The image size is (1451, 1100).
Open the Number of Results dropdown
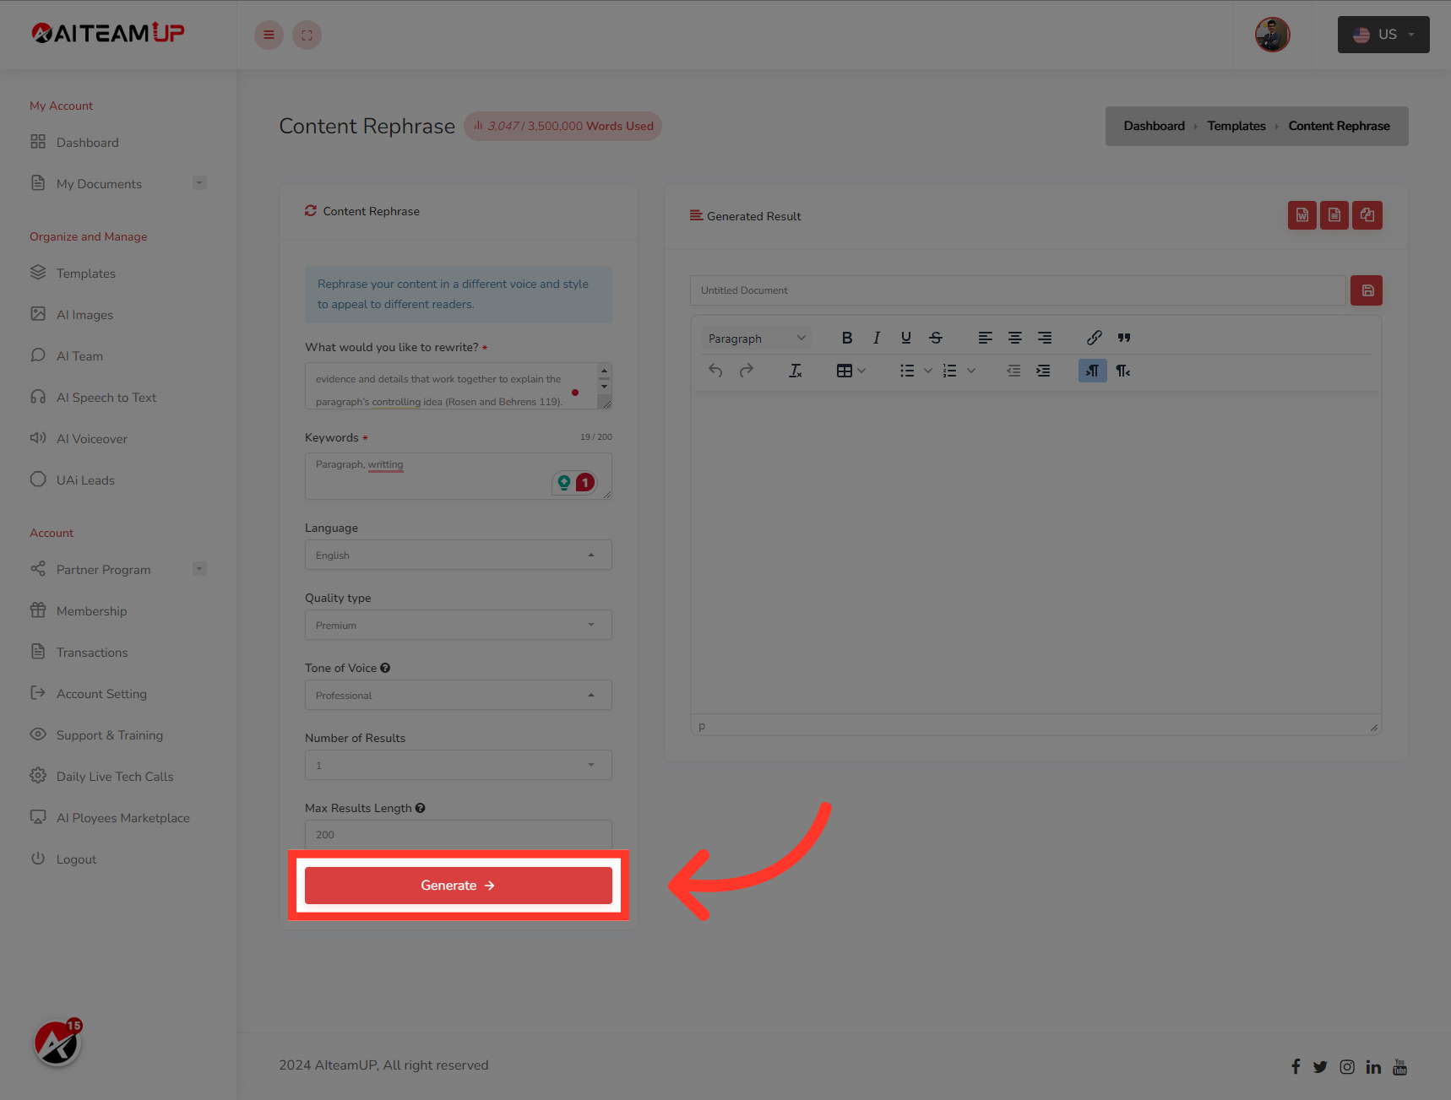458,765
